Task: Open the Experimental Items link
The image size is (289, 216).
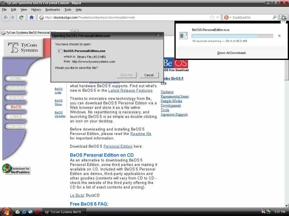Action: 175,96
